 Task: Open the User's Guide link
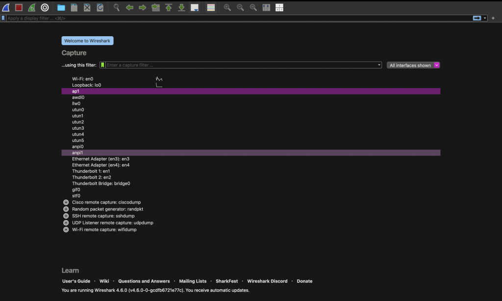tap(76, 281)
